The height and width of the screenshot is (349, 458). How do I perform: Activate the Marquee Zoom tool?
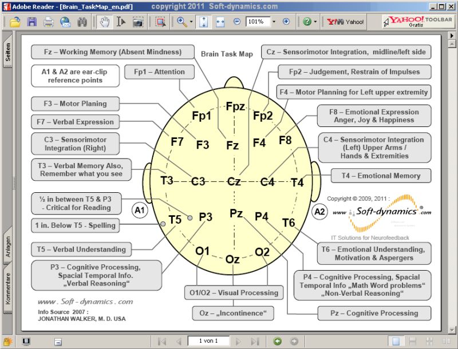(x=160, y=22)
